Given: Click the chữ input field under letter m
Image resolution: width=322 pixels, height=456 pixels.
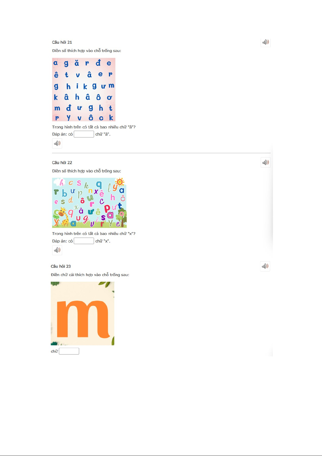Looking at the screenshot, I should point(69,351).
